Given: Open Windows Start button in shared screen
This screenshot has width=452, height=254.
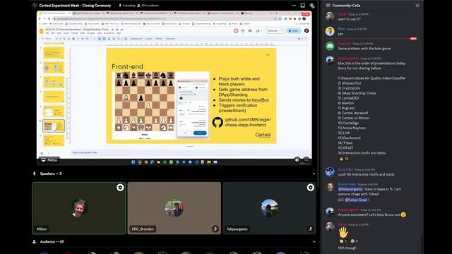Looking at the screenshot, I should 133,162.
